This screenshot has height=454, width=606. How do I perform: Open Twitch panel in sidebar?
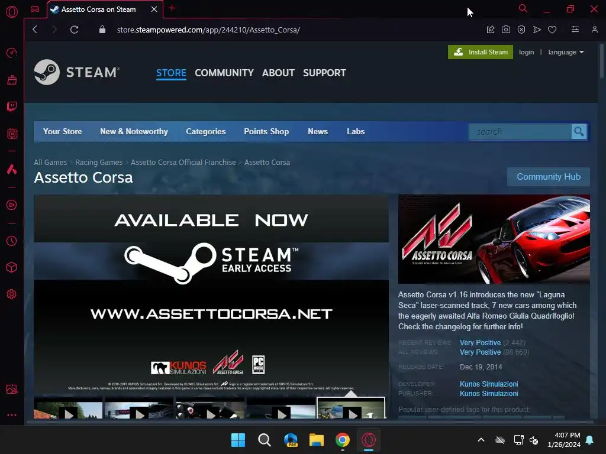pyautogui.click(x=12, y=106)
